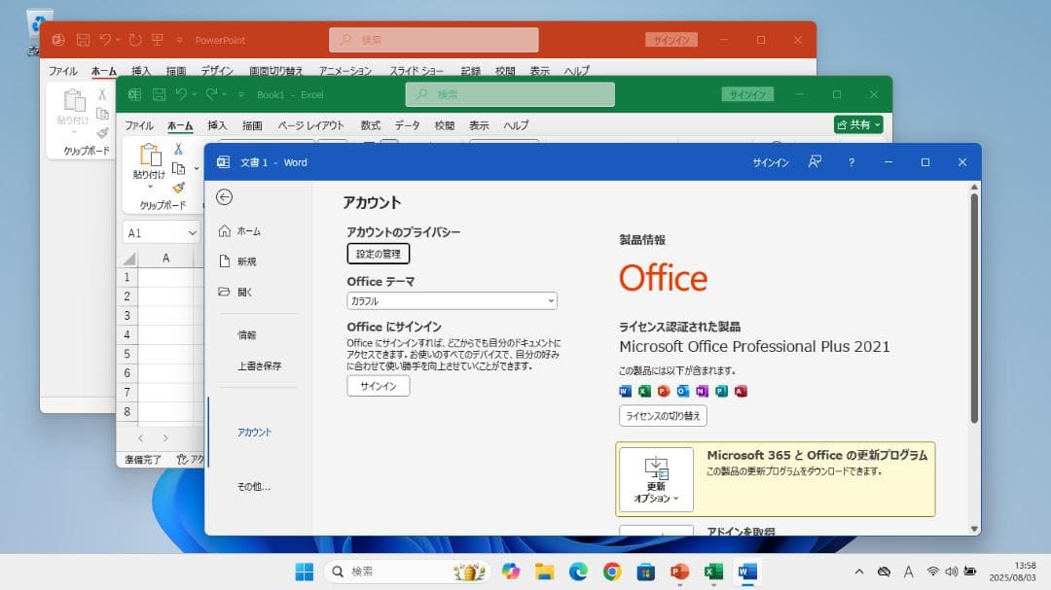This screenshot has width=1051, height=590.
Task: Open Word help question mark icon
Action: 852,162
